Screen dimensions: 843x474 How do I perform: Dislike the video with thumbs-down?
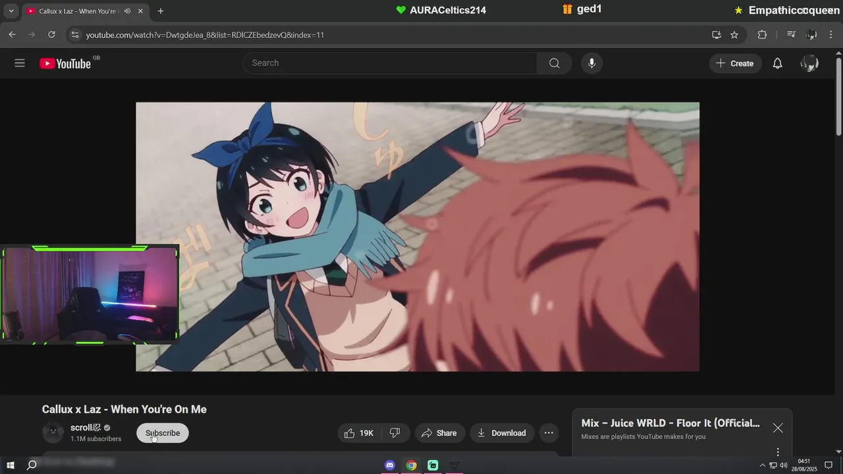pos(395,433)
